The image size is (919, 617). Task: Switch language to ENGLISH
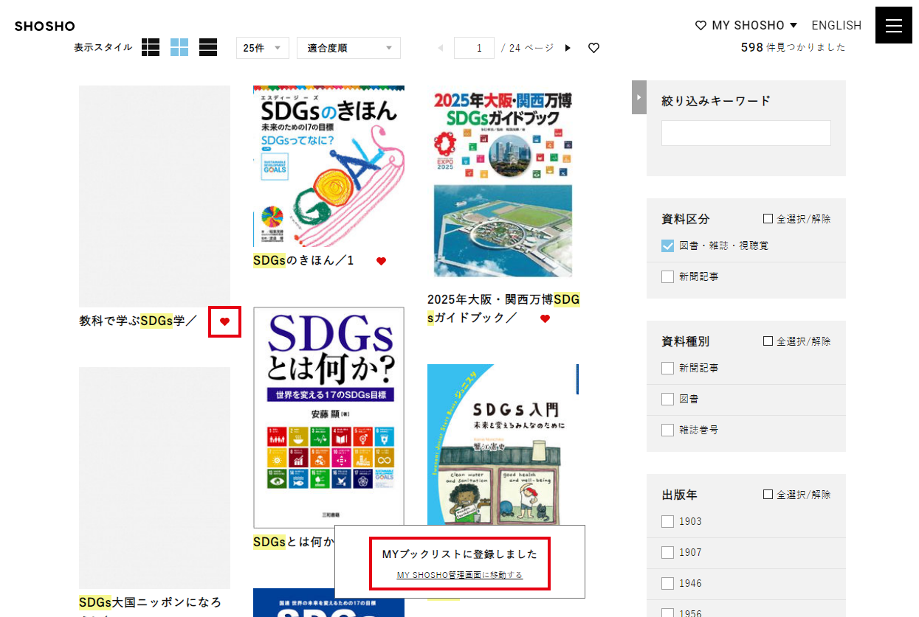tap(836, 25)
